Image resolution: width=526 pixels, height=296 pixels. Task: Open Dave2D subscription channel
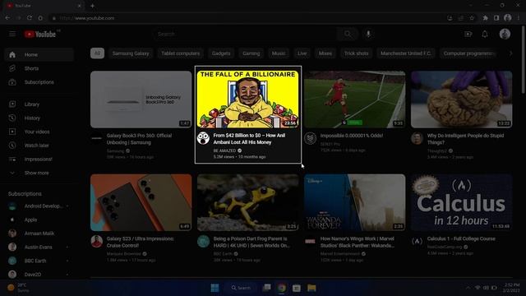[x=39, y=275]
